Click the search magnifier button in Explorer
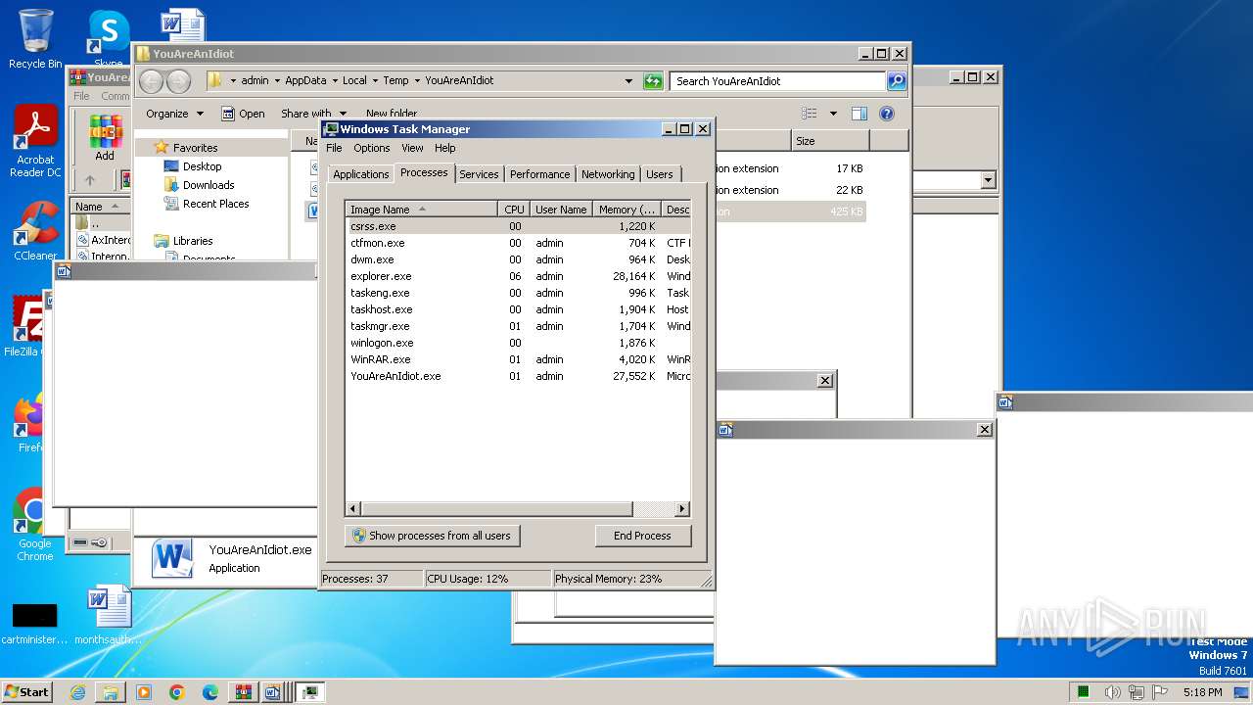Viewport: 1253px width, 705px height. tap(897, 81)
